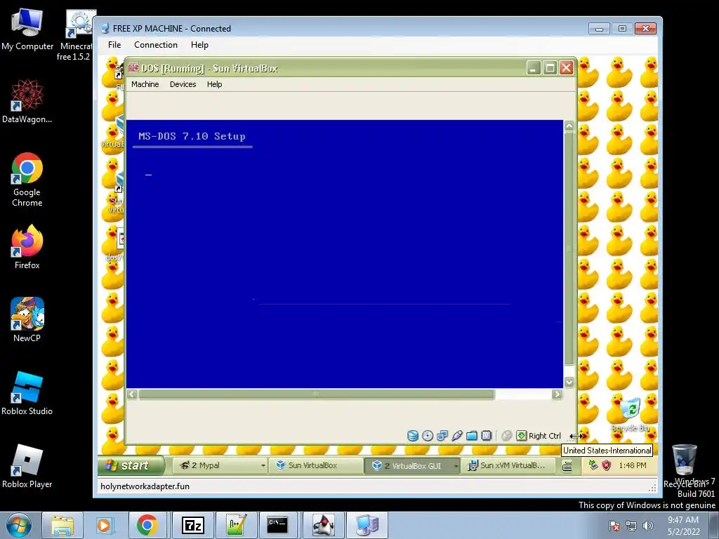Open Devices menu in VirtualBox window
The height and width of the screenshot is (539, 719).
[x=183, y=84]
